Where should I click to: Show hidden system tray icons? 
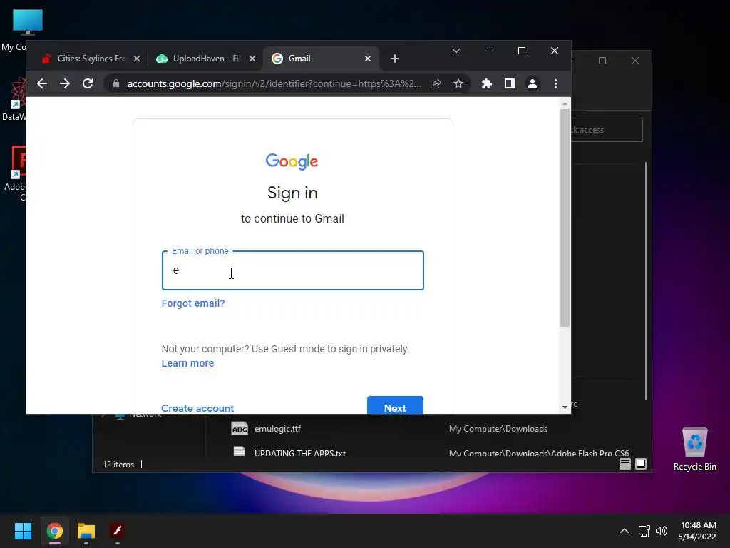click(624, 531)
